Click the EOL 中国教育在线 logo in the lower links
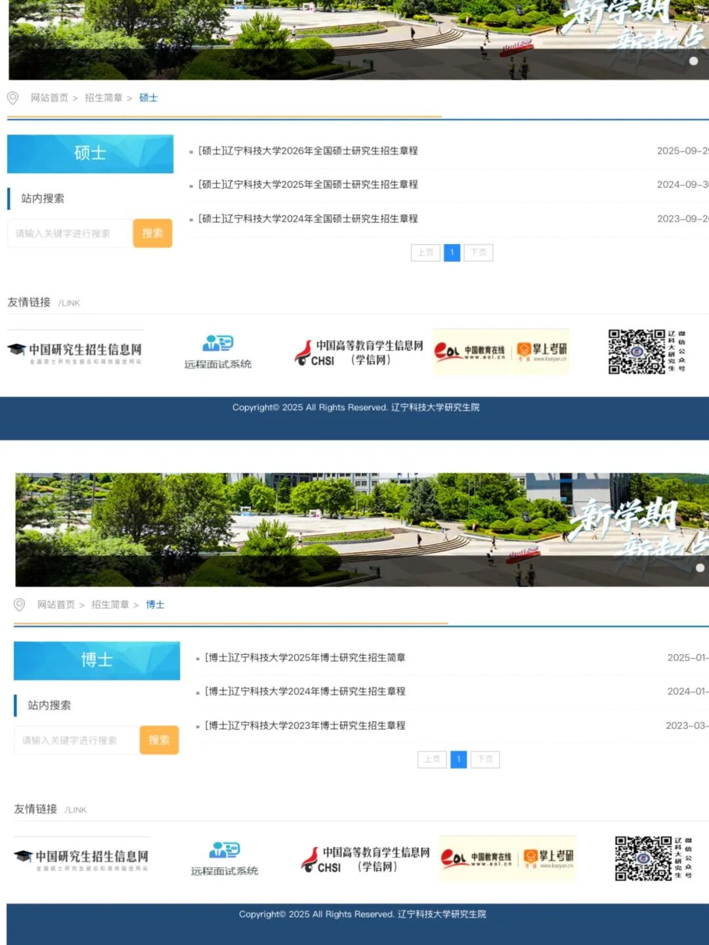The height and width of the screenshot is (945, 709). 476,858
